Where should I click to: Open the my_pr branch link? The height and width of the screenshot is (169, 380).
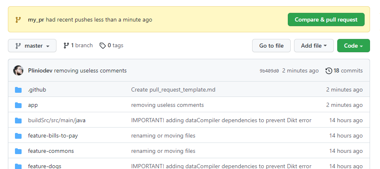36,20
